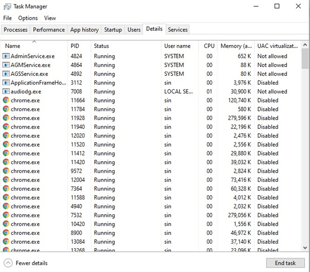The width and height of the screenshot is (310, 272).
Task: Click Chrome icon for PID 7364
Action: 6,188
